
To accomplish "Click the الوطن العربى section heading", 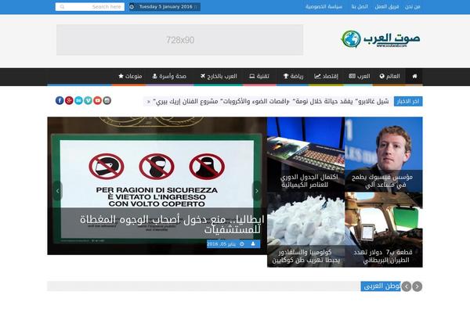I will 381,286.
